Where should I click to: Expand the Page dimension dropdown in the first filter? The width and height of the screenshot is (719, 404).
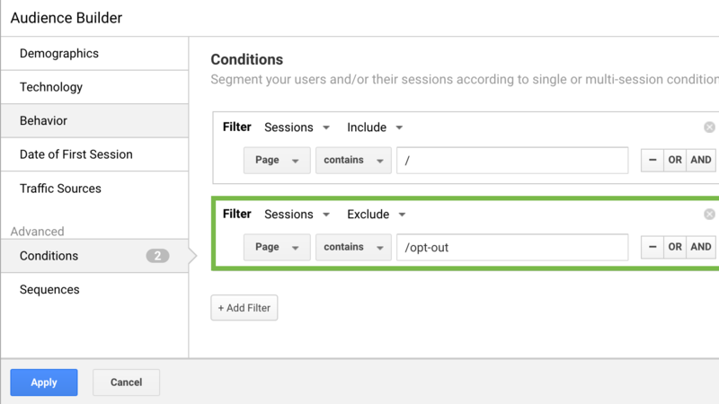pos(277,161)
